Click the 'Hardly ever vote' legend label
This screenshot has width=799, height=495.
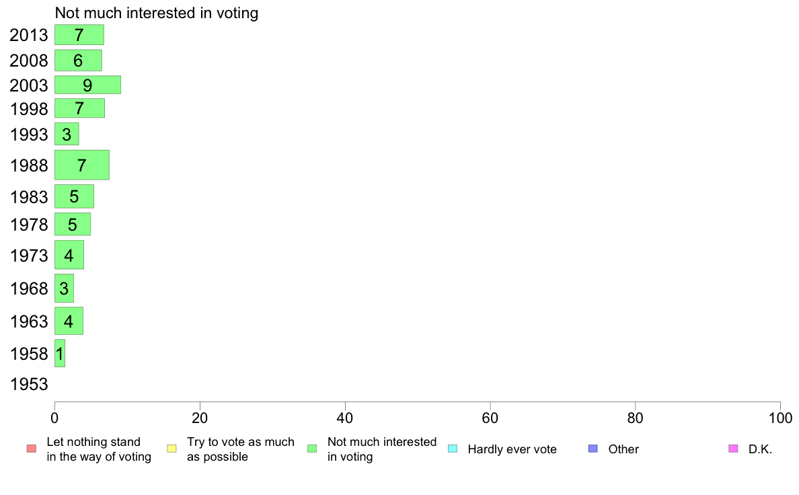click(512, 449)
